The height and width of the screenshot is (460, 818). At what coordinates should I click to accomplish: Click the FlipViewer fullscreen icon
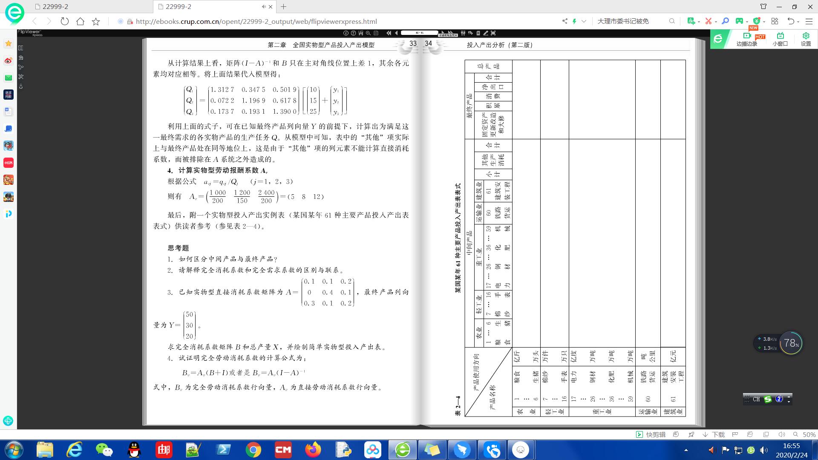point(493,33)
